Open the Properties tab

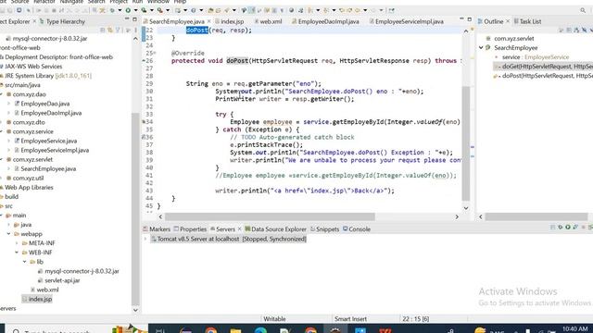click(x=193, y=229)
